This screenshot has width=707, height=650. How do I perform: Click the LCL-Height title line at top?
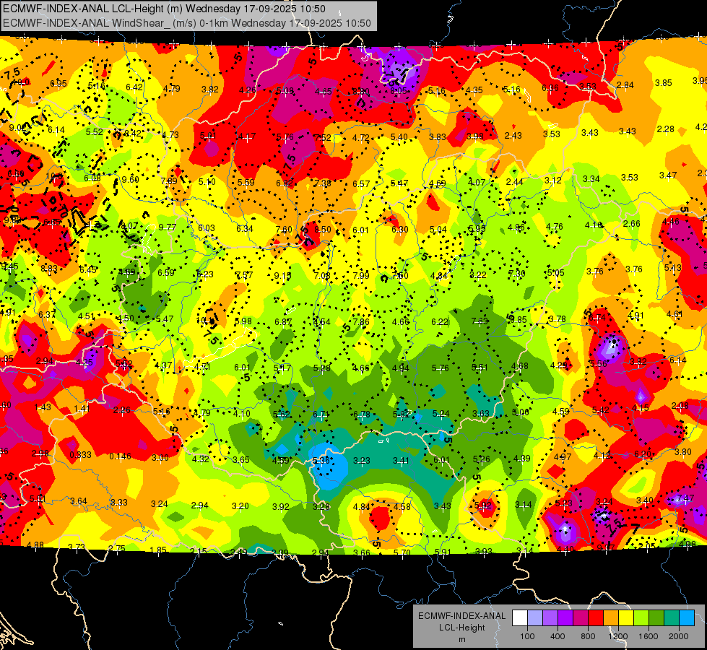click(x=164, y=9)
